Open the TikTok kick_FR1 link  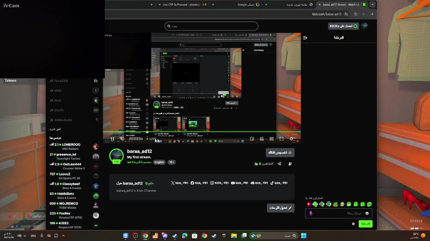tap(279, 183)
